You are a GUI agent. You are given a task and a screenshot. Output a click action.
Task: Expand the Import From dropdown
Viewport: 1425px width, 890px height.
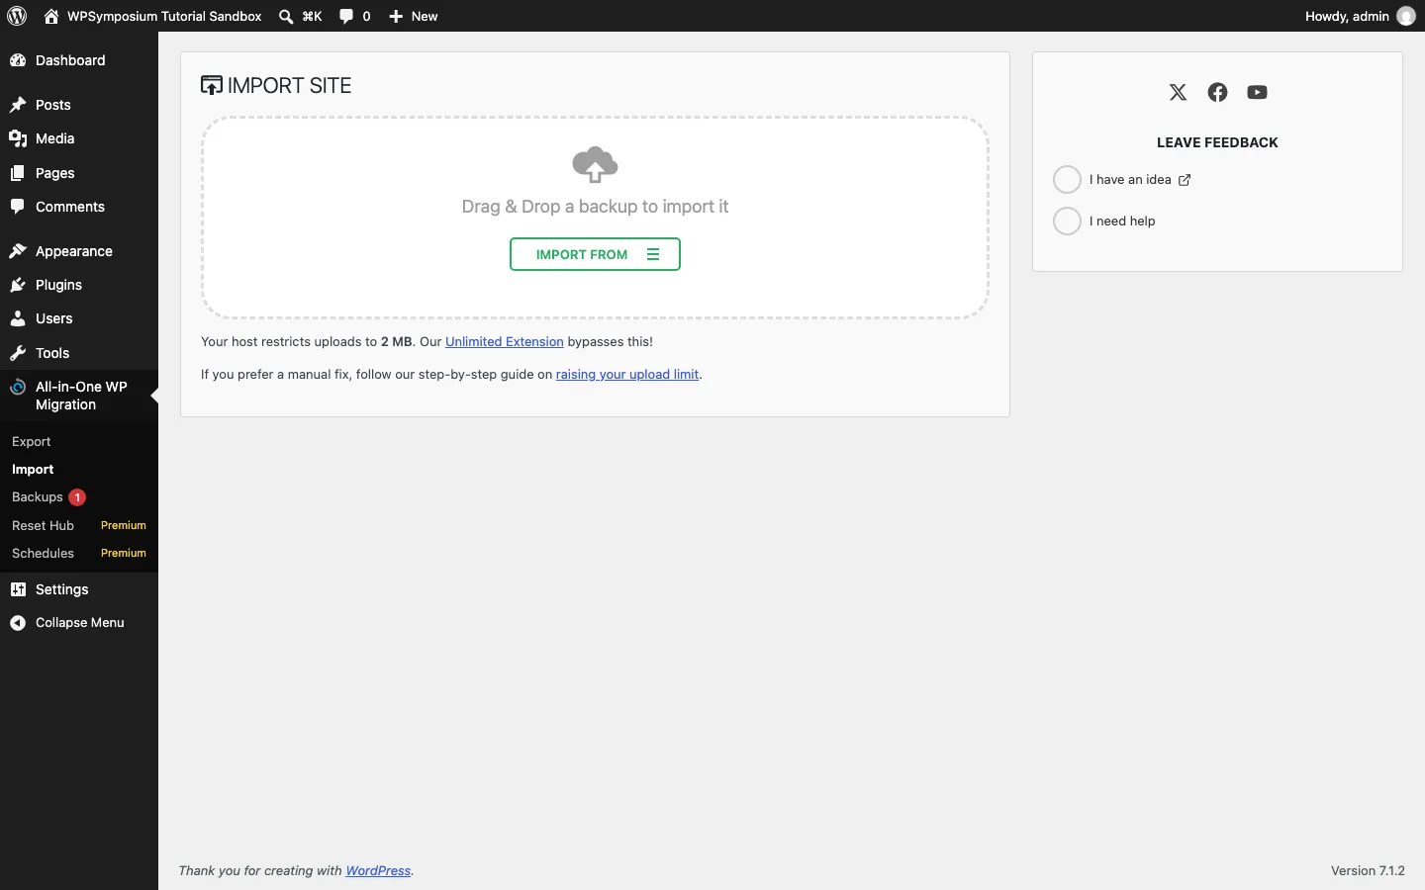596,255
